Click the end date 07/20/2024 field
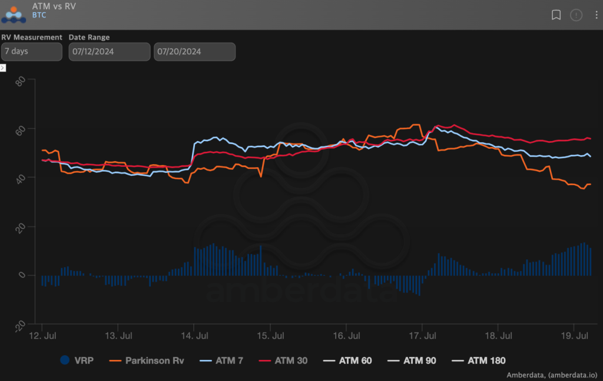The width and height of the screenshot is (603, 381). (194, 52)
